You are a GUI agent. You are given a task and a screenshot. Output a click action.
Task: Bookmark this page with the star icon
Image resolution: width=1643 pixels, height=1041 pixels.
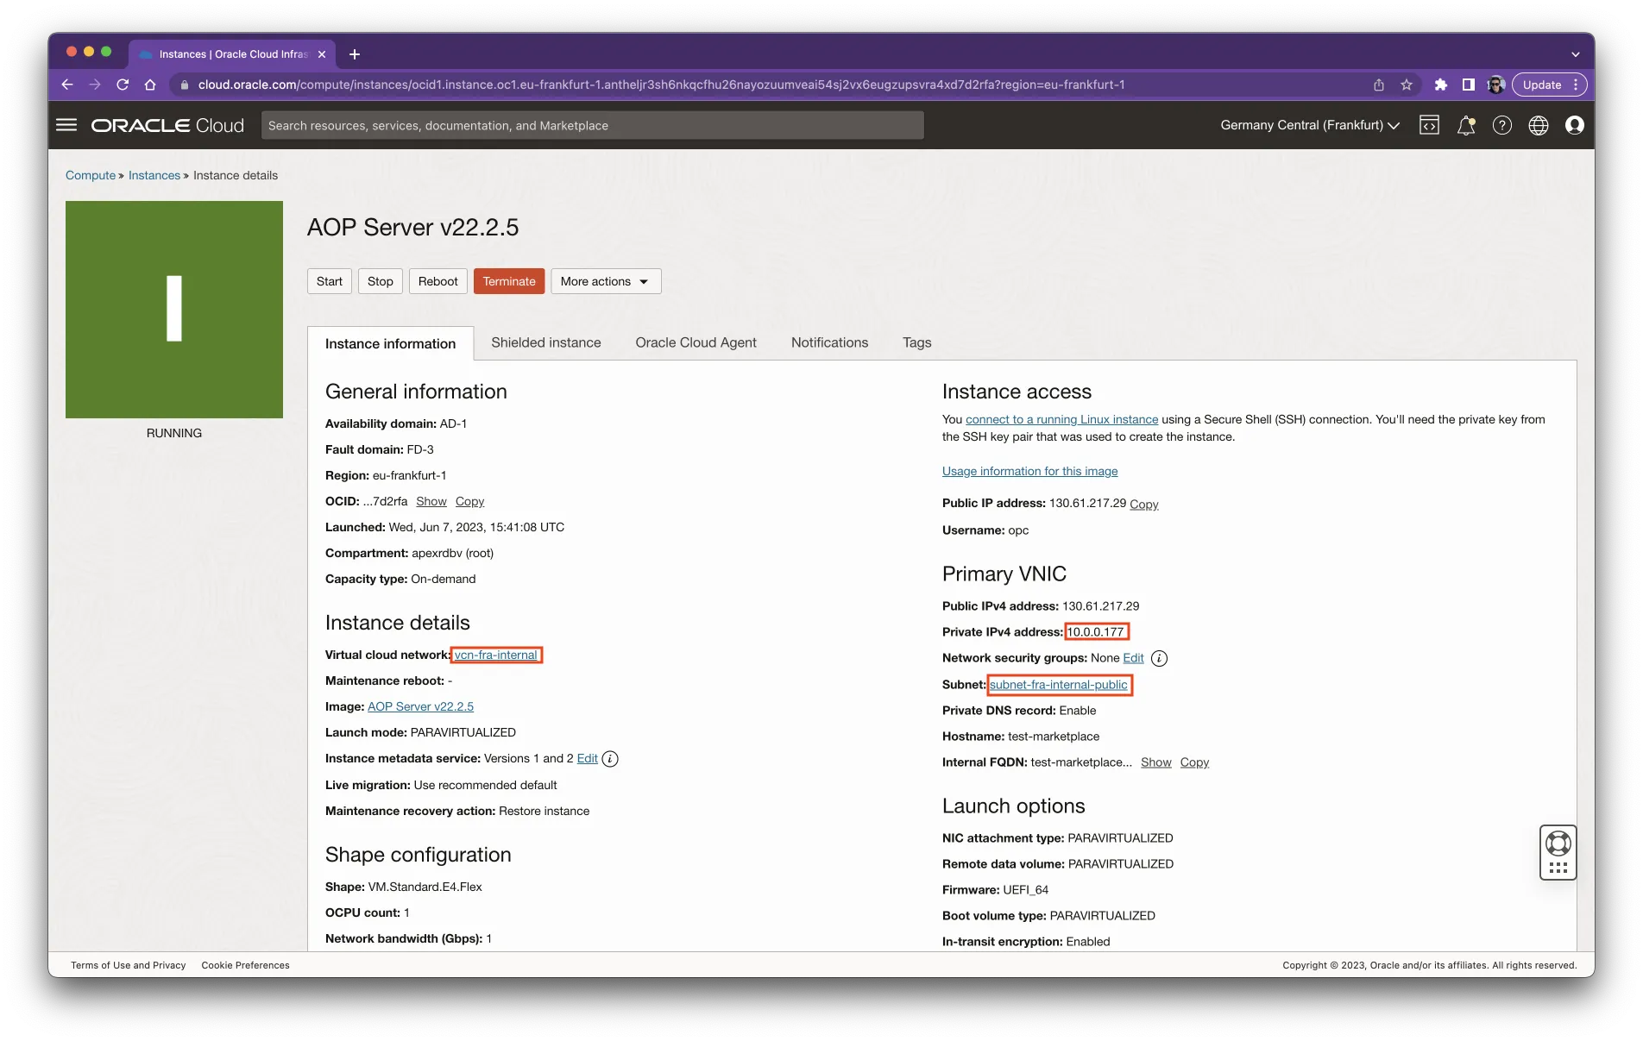(1407, 85)
